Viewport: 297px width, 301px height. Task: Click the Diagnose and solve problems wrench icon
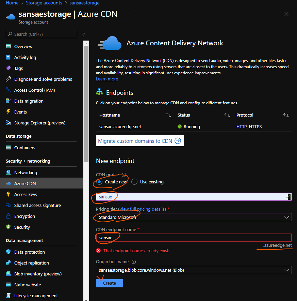(x=9, y=79)
